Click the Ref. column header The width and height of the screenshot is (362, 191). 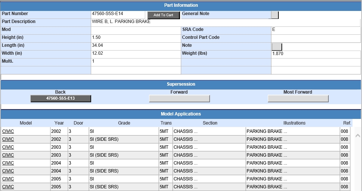click(x=347, y=123)
